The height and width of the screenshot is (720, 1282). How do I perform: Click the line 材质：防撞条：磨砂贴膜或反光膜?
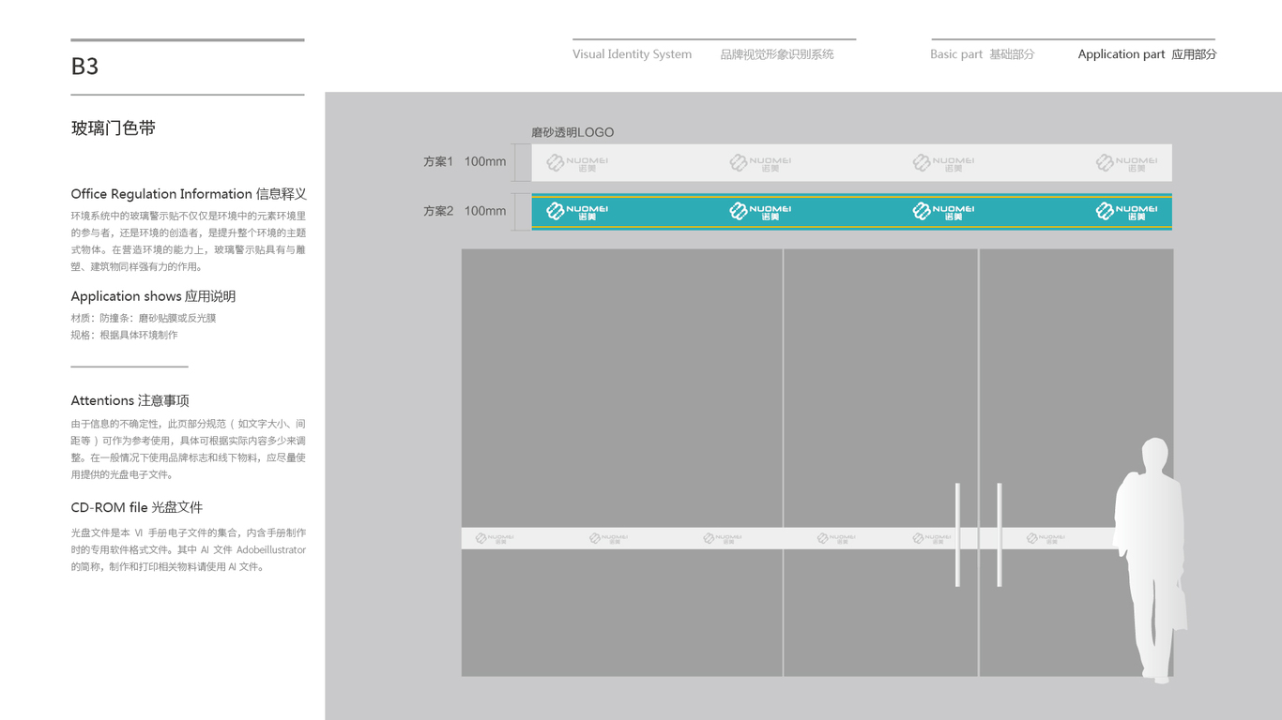(x=144, y=318)
